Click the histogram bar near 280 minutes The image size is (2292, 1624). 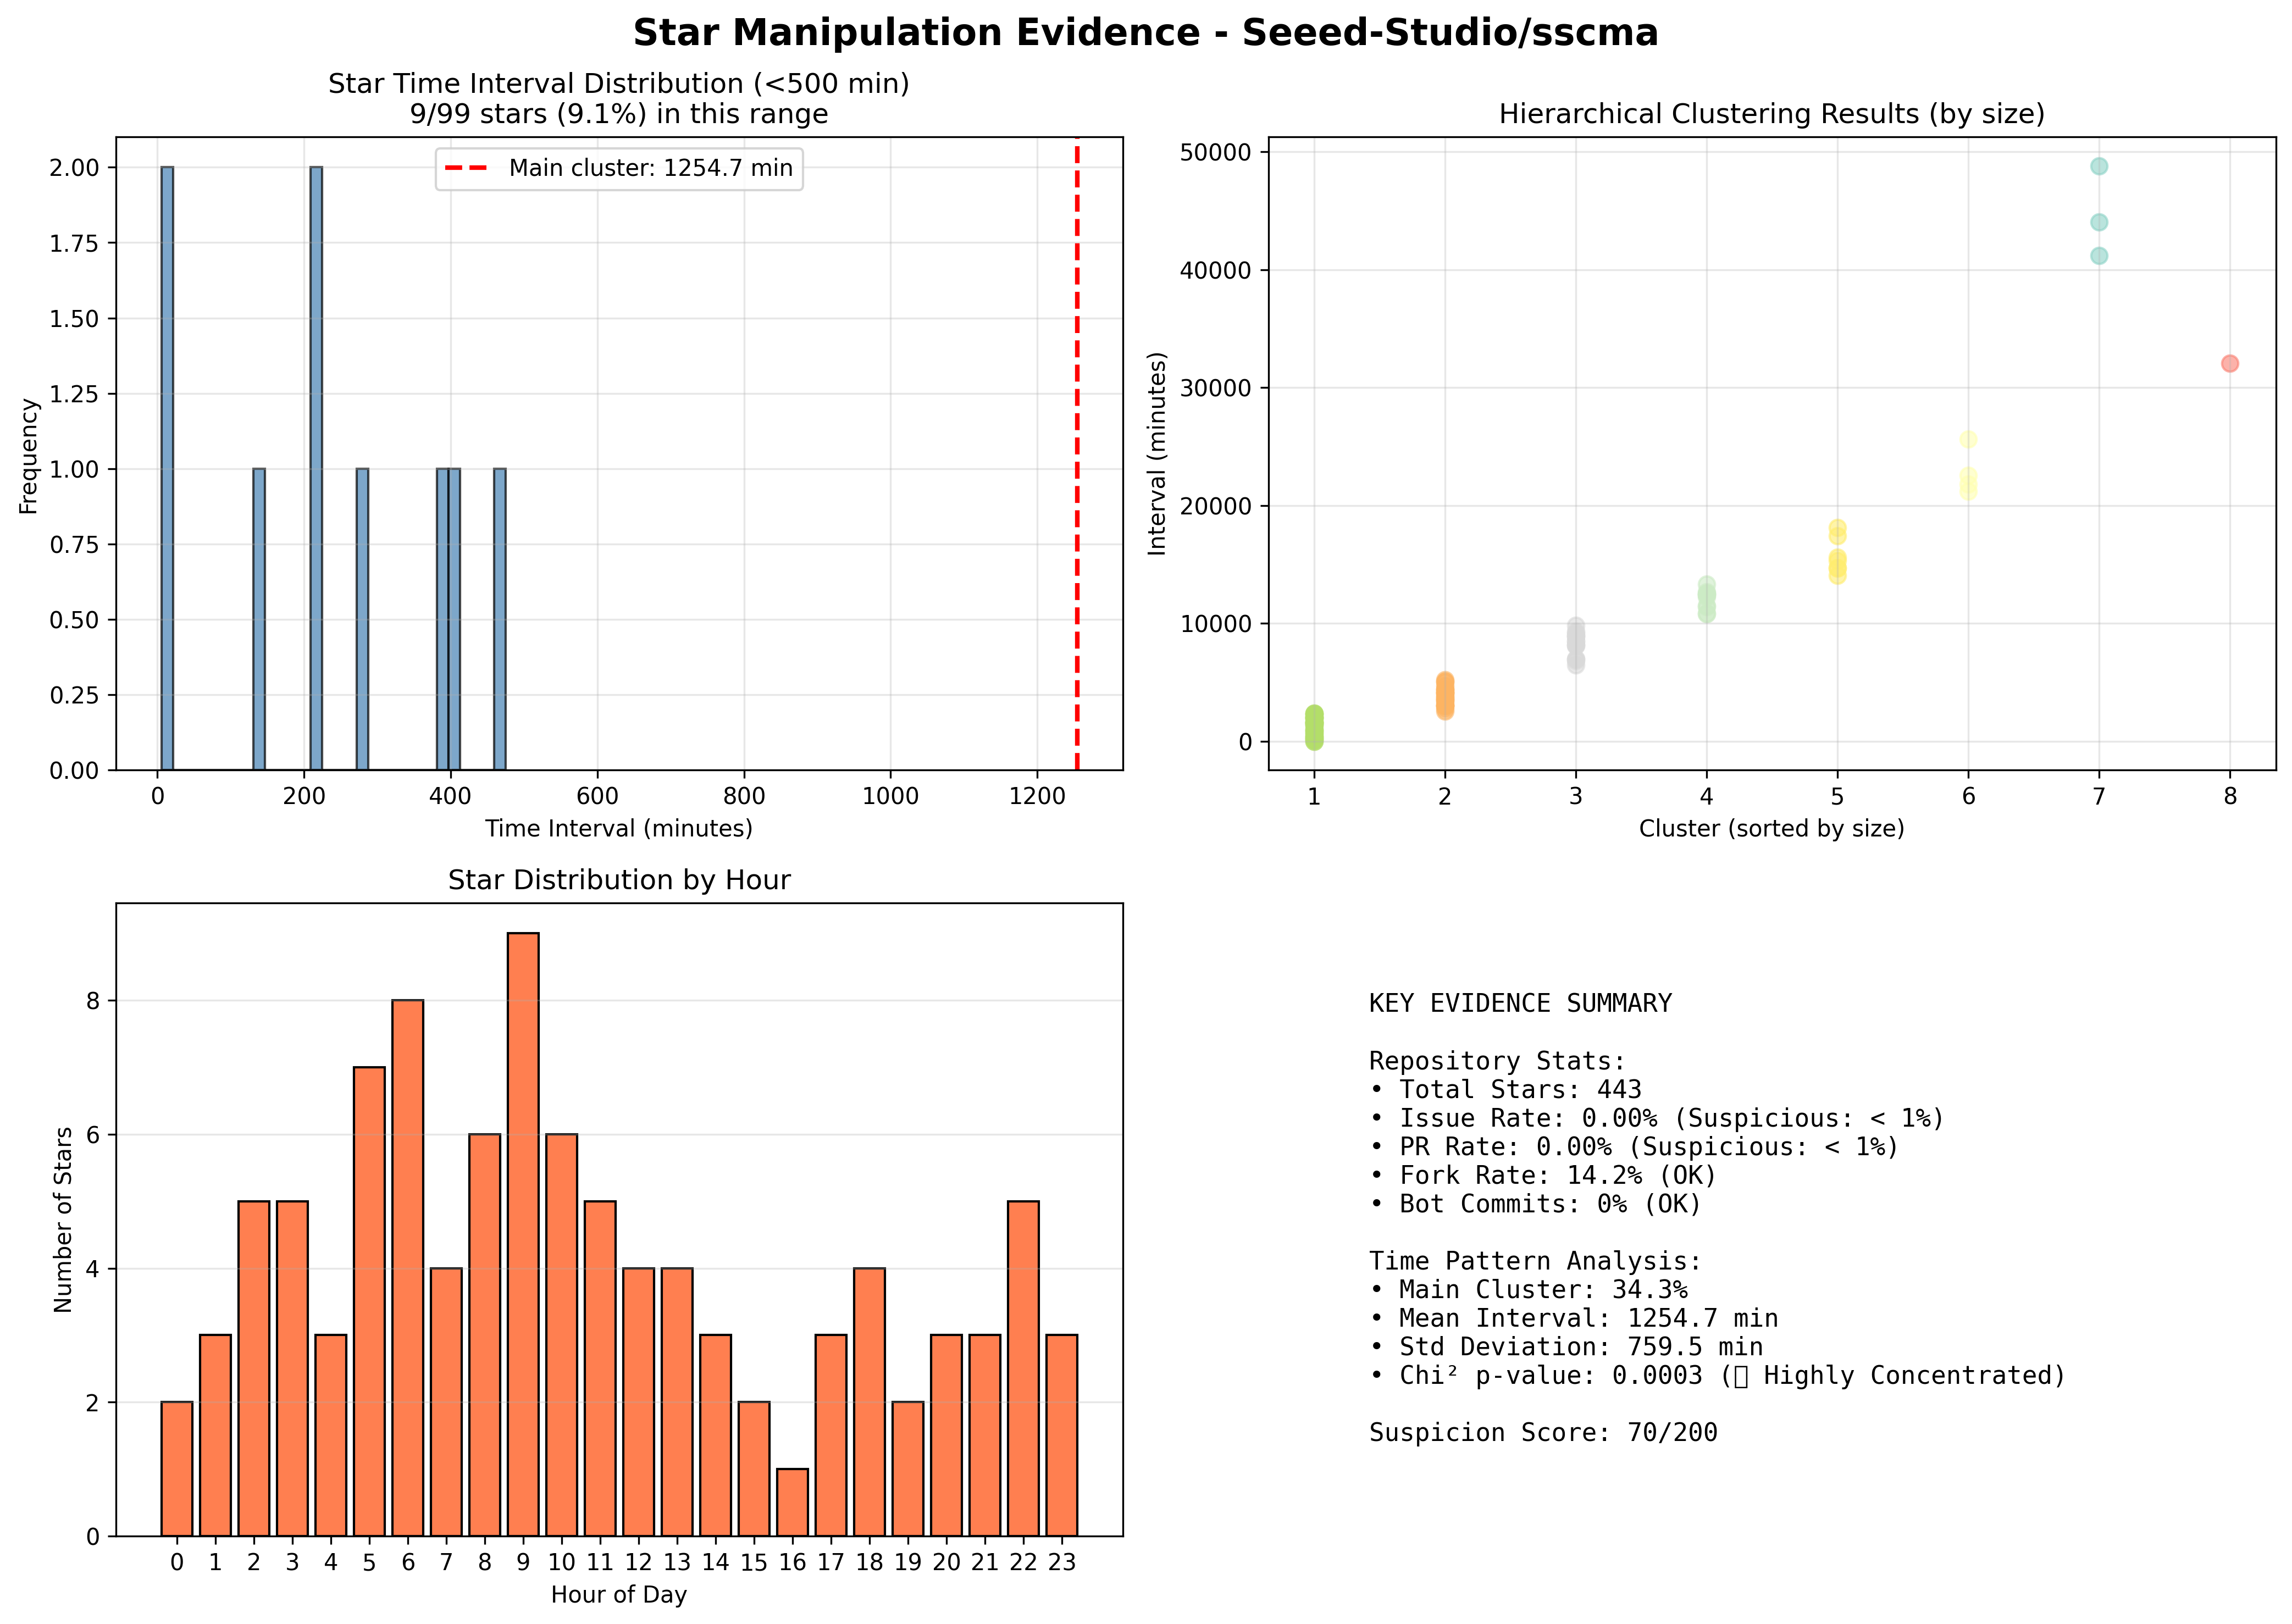click(x=362, y=619)
